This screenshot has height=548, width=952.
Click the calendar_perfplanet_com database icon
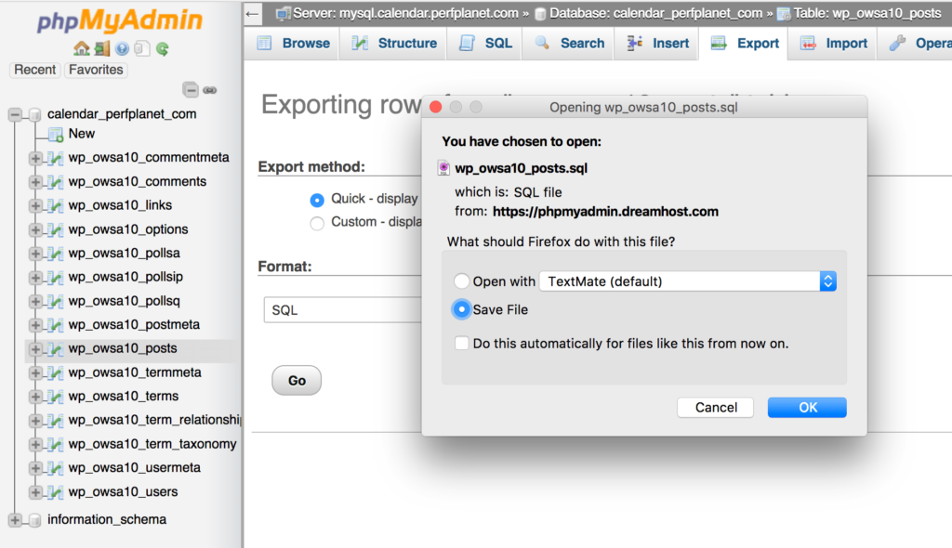click(35, 114)
